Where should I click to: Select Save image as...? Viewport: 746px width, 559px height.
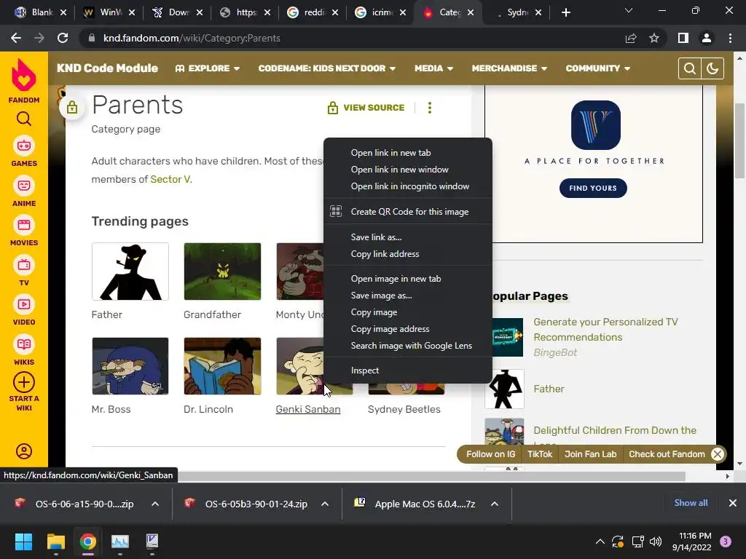click(408, 296)
